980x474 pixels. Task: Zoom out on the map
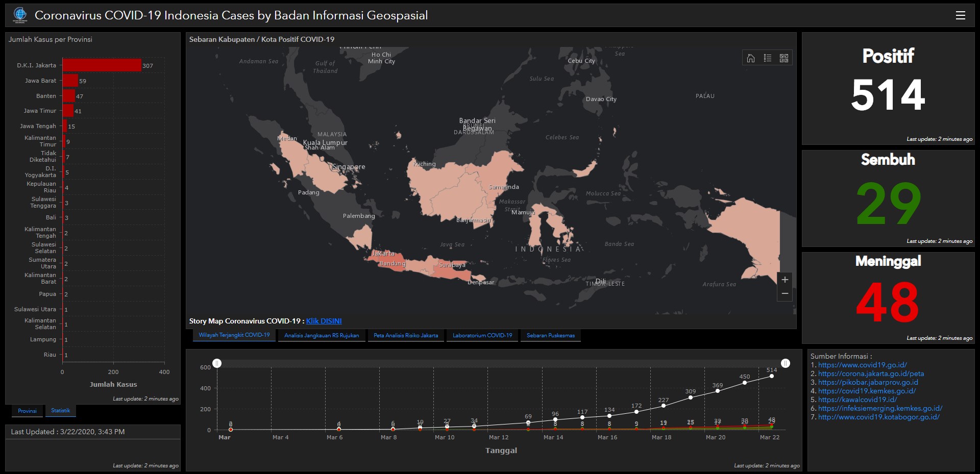pos(785,293)
